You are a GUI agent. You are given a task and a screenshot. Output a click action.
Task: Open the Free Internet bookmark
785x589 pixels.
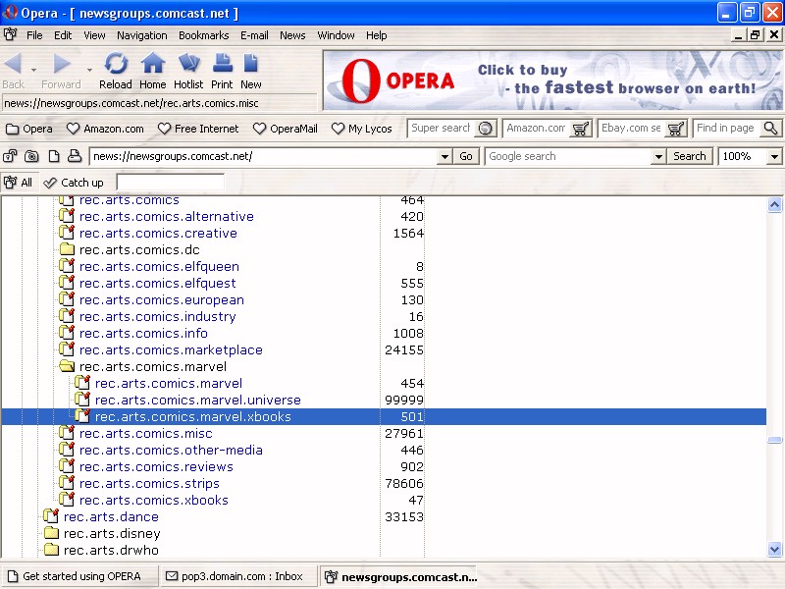coord(198,129)
